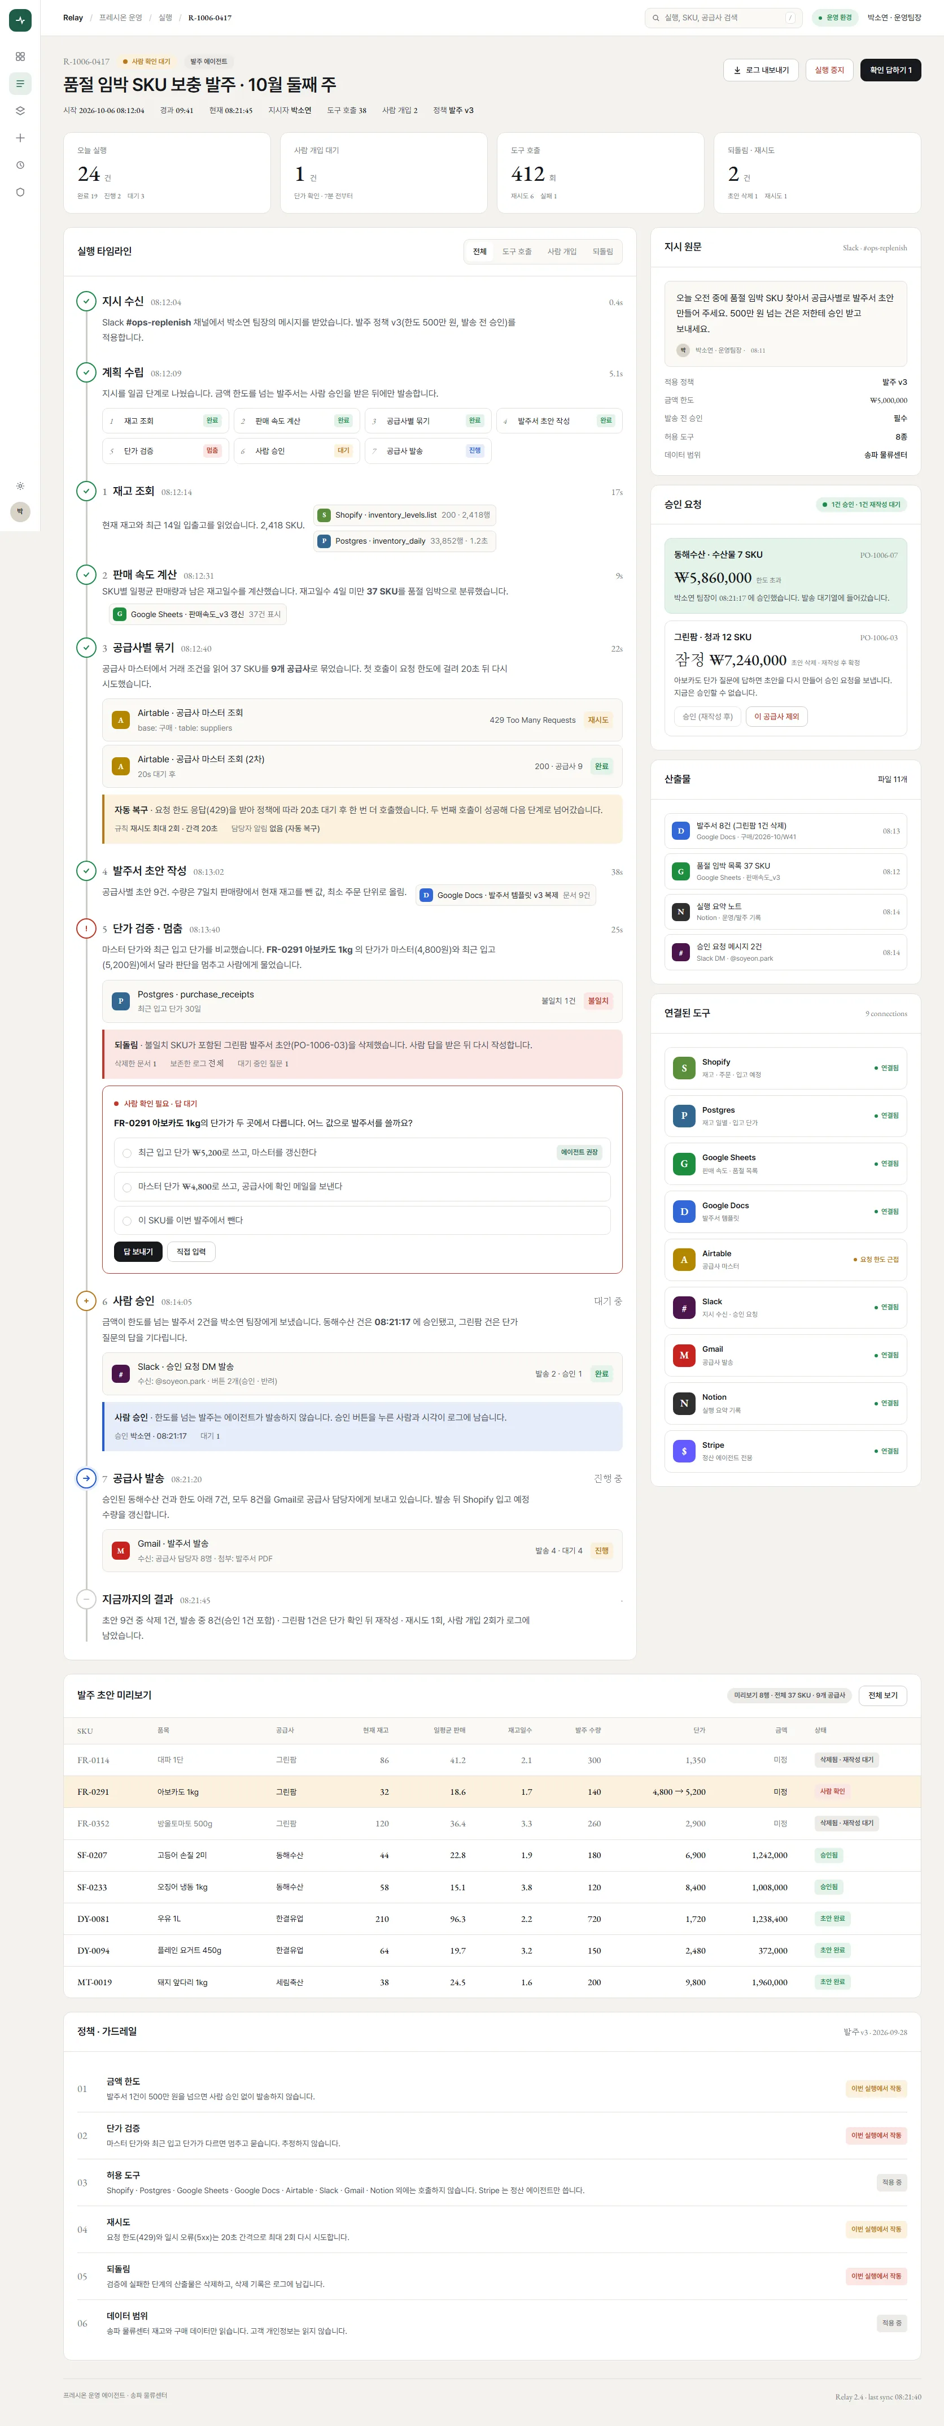The height and width of the screenshot is (2426, 944).
Task: Click the Google Sheets icon beside 품절 임박 목록
Action: click(x=680, y=871)
